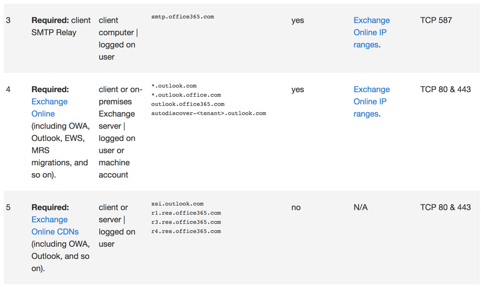The height and width of the screenshot is (287, 481).
Task: Click the 'yes' cell in row 3
Action: coord(297,20)
